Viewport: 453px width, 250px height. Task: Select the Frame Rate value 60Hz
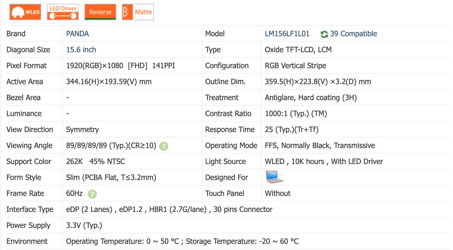click(74, 193)
